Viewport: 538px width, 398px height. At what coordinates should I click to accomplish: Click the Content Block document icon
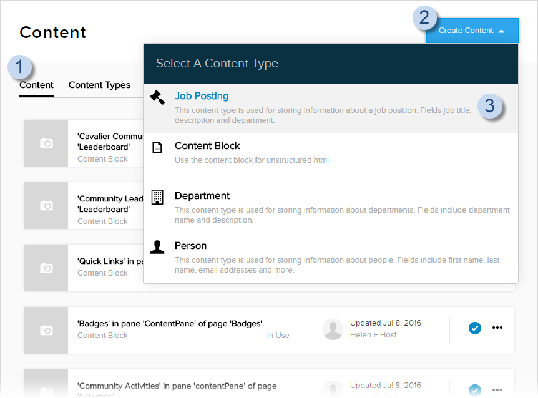click(x=157, y=147)
